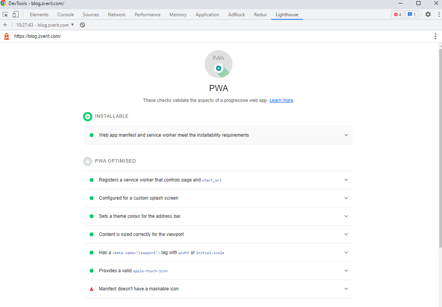
Task: Open the report selector 10:27:43 dropdown
Action: coord(45,25)
